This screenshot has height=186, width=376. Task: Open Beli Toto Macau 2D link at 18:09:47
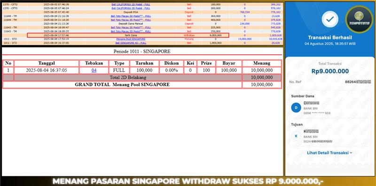tap(131, 28)
